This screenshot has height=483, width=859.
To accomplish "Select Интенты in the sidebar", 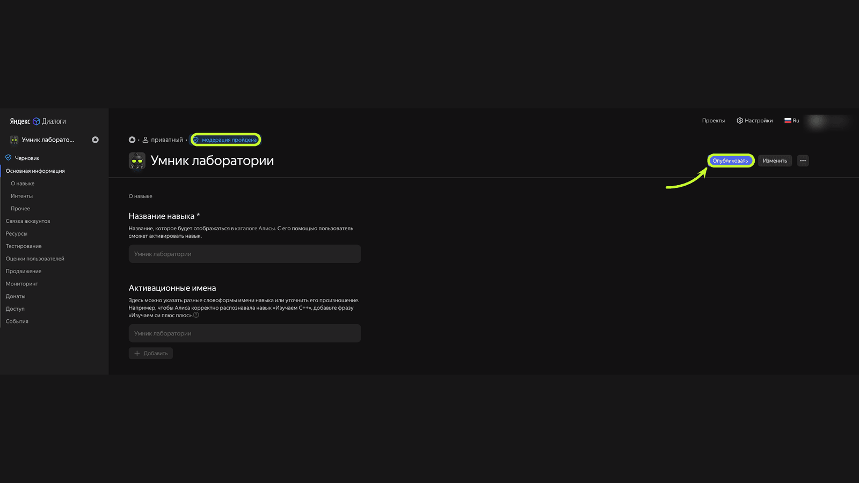I will 21,196.
